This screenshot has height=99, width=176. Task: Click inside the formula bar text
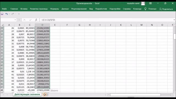tap(48, 20)
